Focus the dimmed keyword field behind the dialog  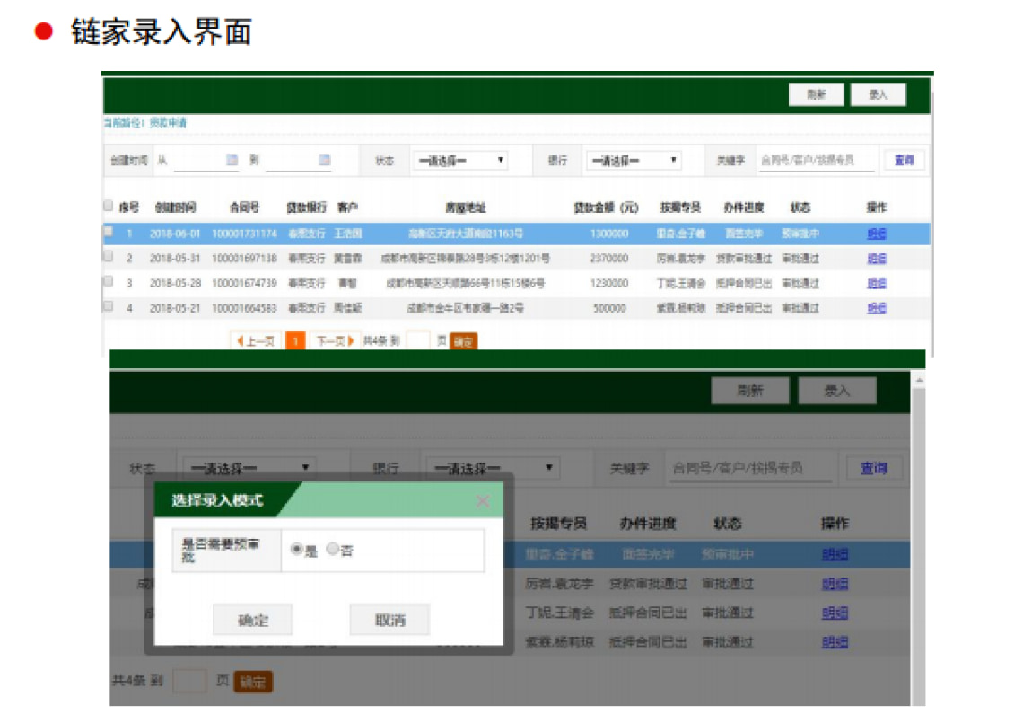pyautogui.click(x=751, y=468)
